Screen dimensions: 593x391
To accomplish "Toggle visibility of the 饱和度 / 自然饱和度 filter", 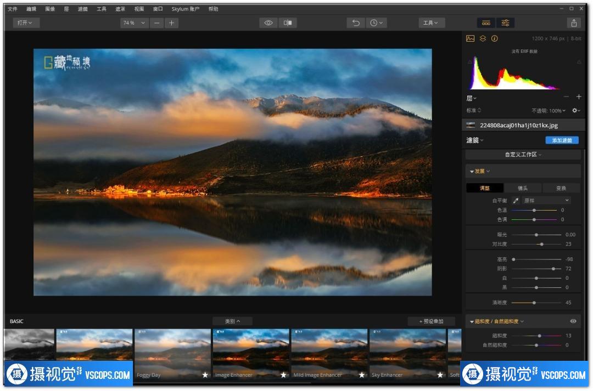I will pos(573,321).
